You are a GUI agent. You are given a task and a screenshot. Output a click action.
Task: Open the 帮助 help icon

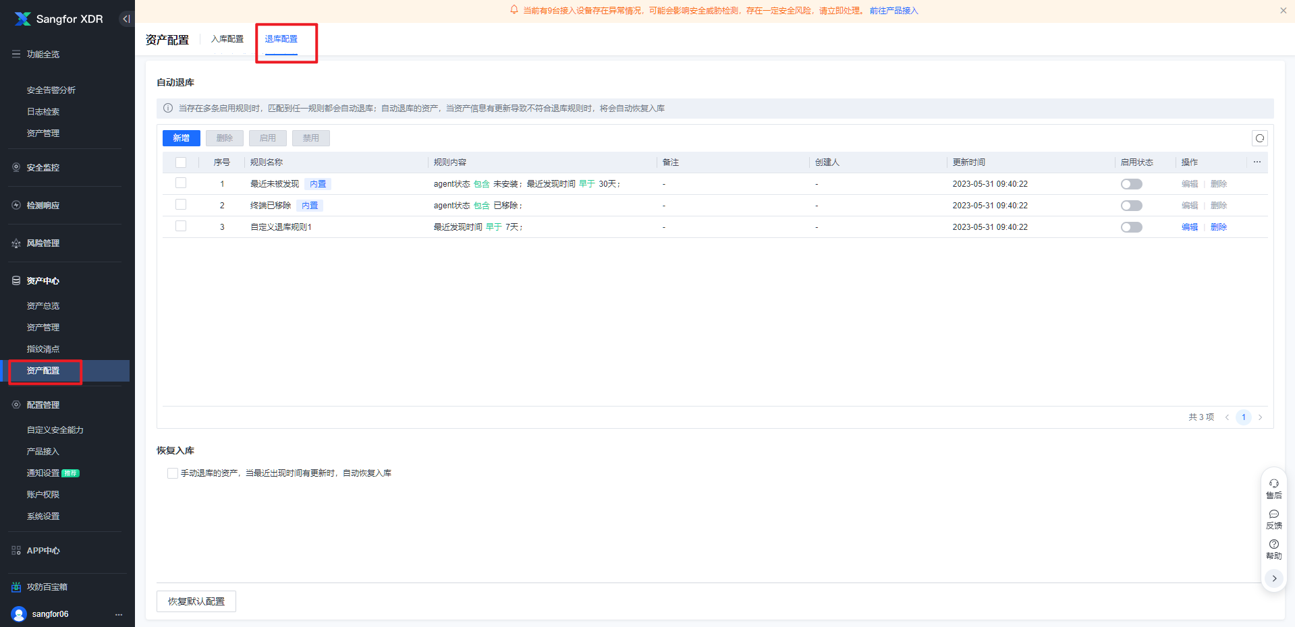1273,549
